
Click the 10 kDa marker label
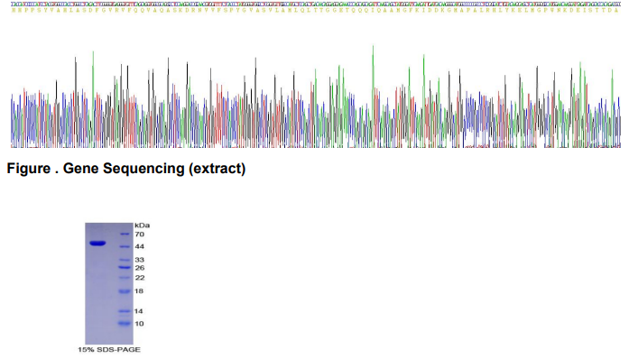[139, 324]
